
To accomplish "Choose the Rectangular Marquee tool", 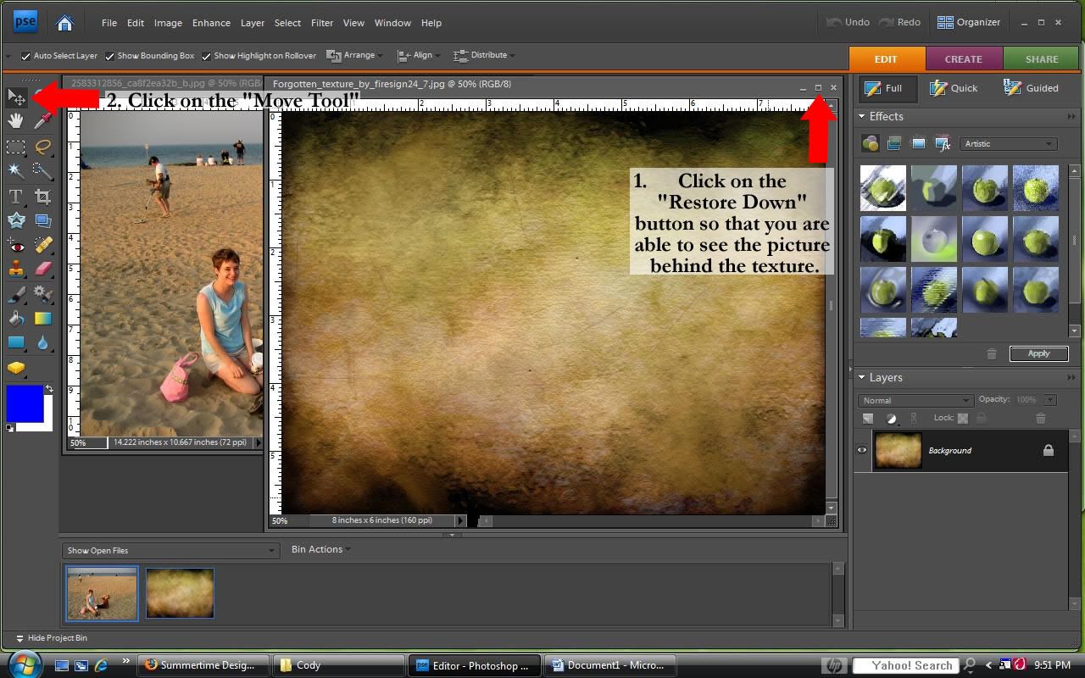I will (x=16, y=147).
